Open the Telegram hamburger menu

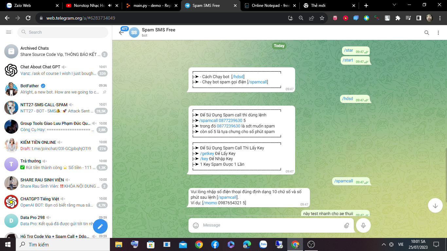click(9, 32)
